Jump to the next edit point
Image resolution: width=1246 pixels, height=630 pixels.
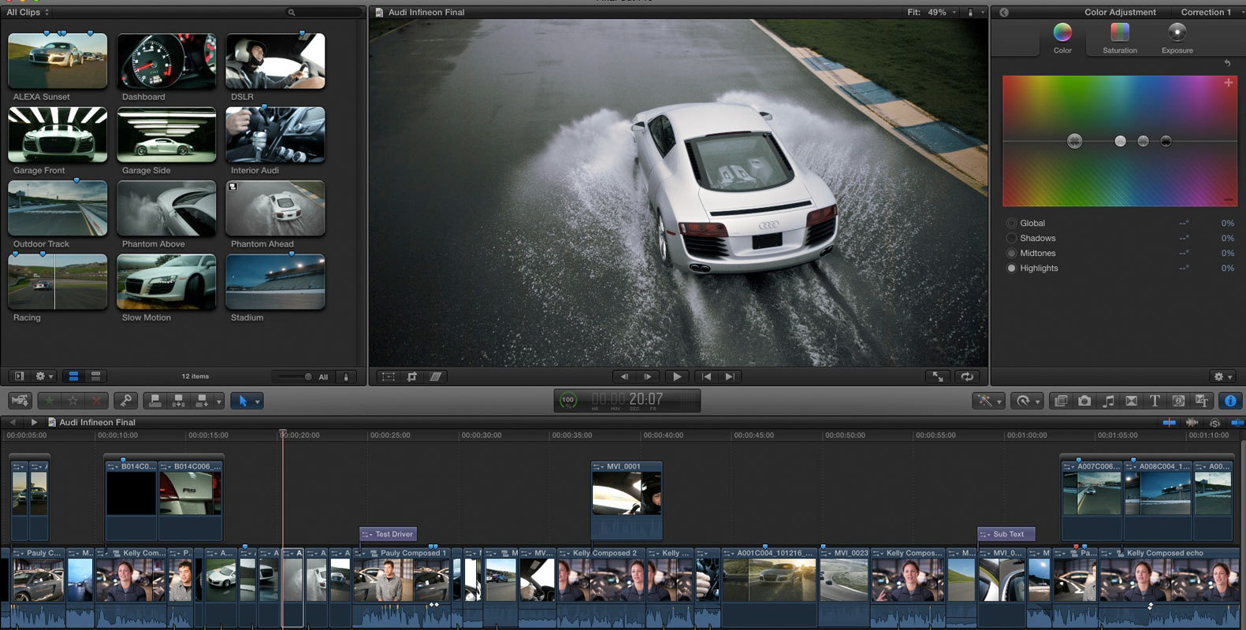click(730, 376)
